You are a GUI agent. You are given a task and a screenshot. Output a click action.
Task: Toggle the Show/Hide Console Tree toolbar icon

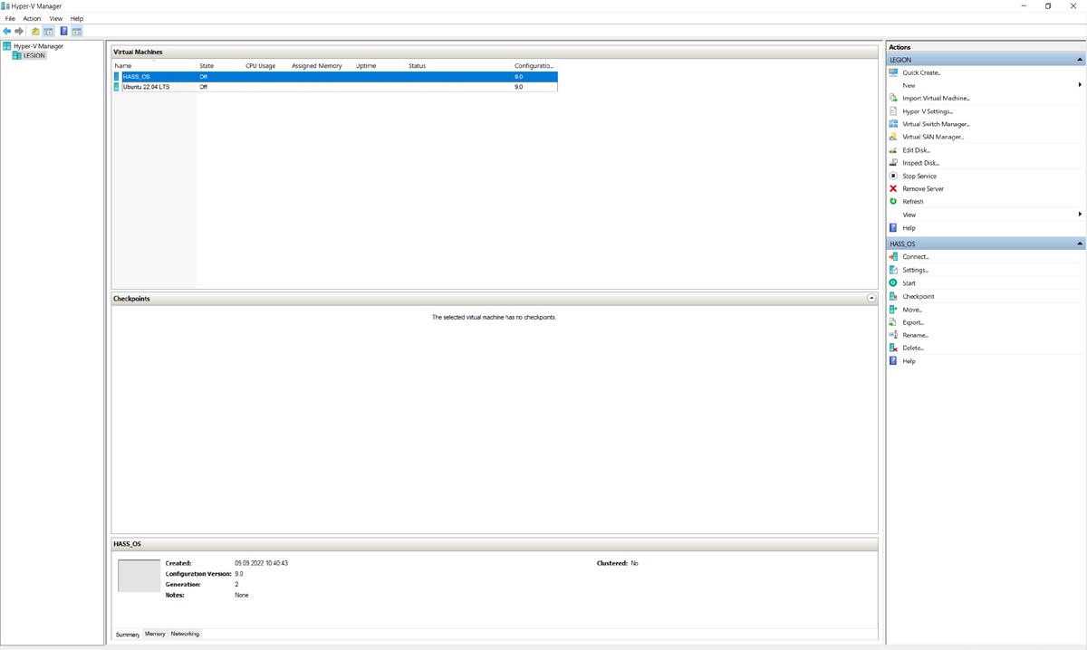(48, 31)
